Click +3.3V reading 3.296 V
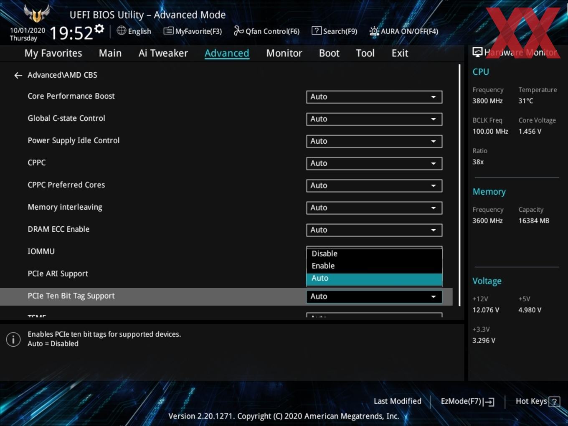Screen dimensions: 568x426 point(484,340)
